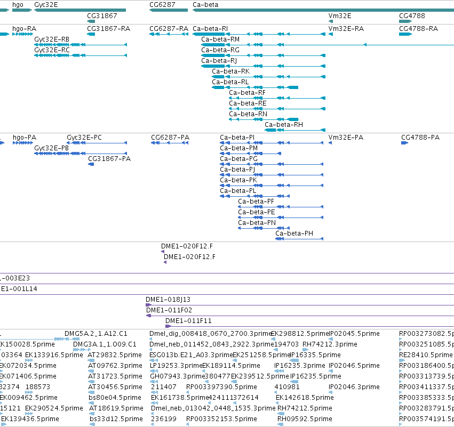Viewport: 454px width, 427px height.
Task: Select the Ca-beta-RI transcript label
Action: tap(210, 29)
